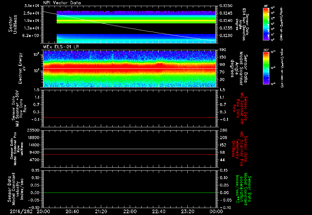Click the 2016/282 date label
This screenshot has height=215, width=312.
[x=21, y=211]
